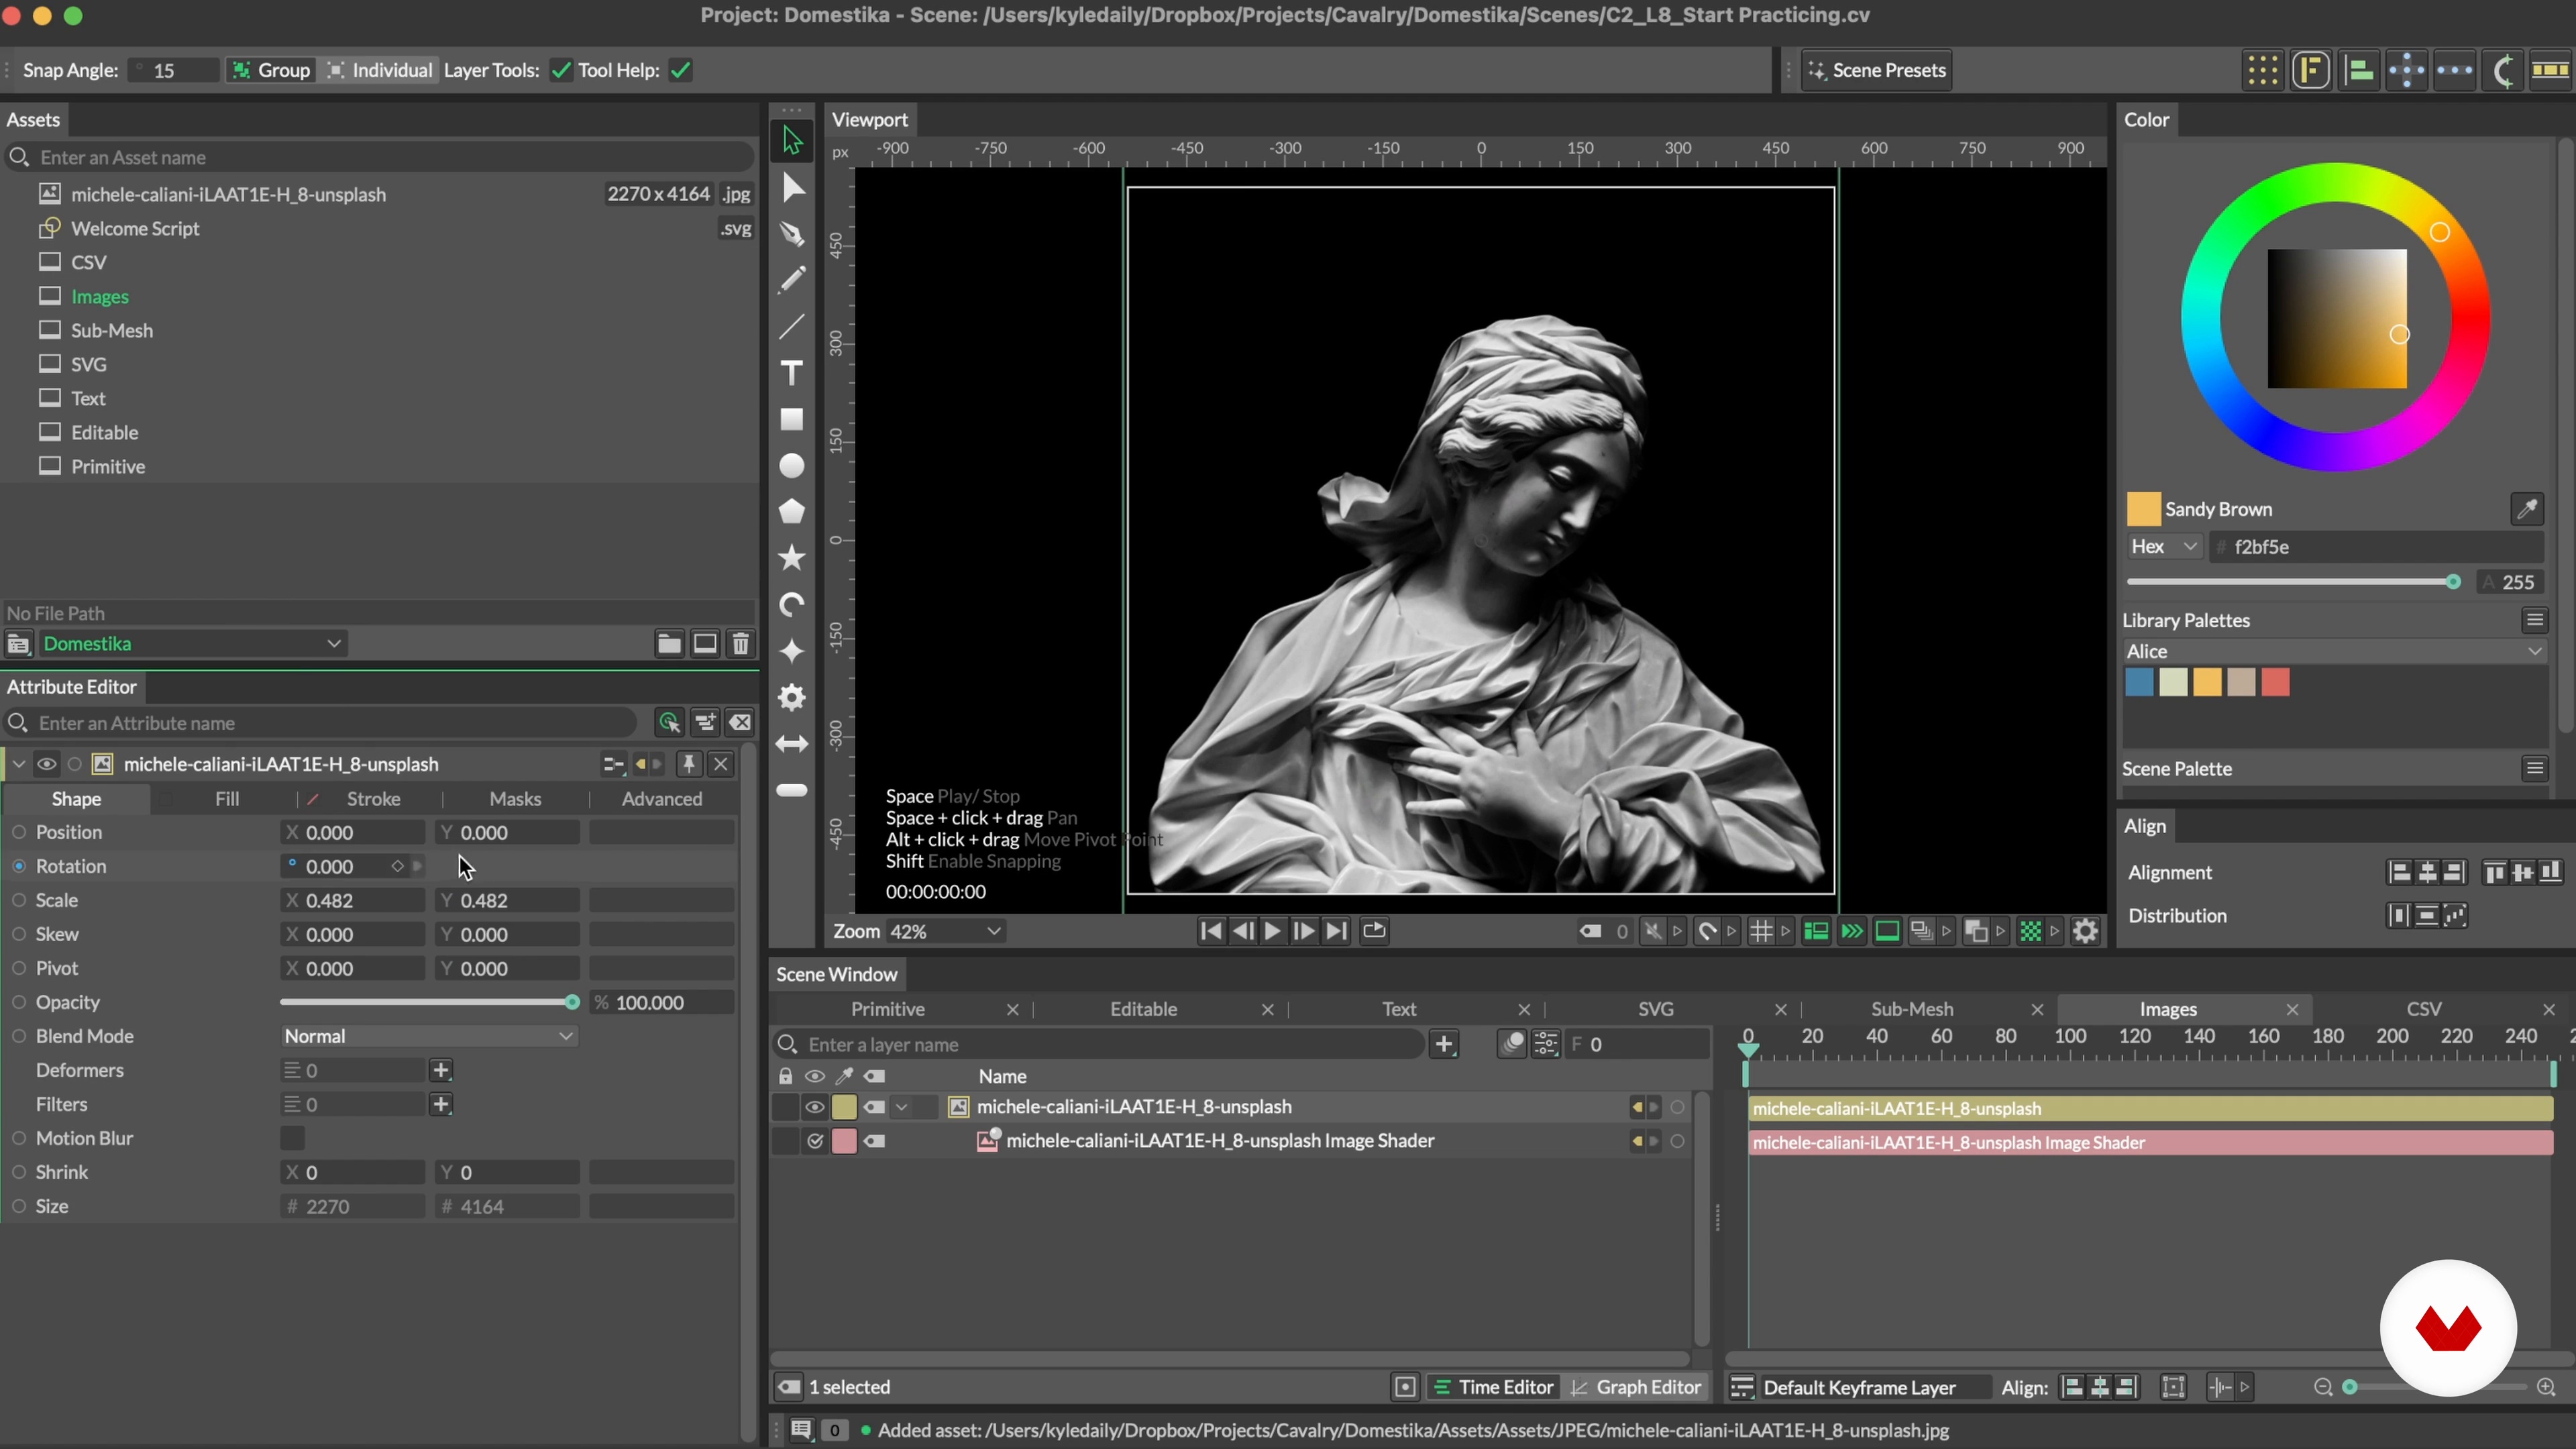Switch to Sub-Mesh scene tab

pyautogui.click(x=1912, y=1009)
